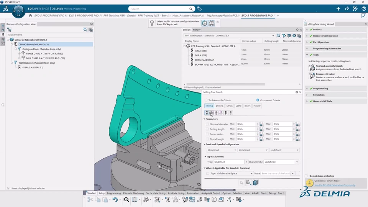Tick the Corner radius parameter checkbox
The height and width of the screenshot is (207, 368).
click(x=207, y=134)
